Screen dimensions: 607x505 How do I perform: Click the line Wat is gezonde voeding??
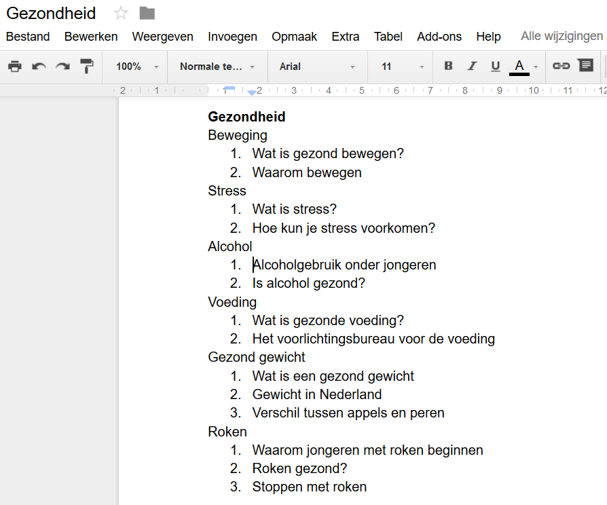(328, 320)
